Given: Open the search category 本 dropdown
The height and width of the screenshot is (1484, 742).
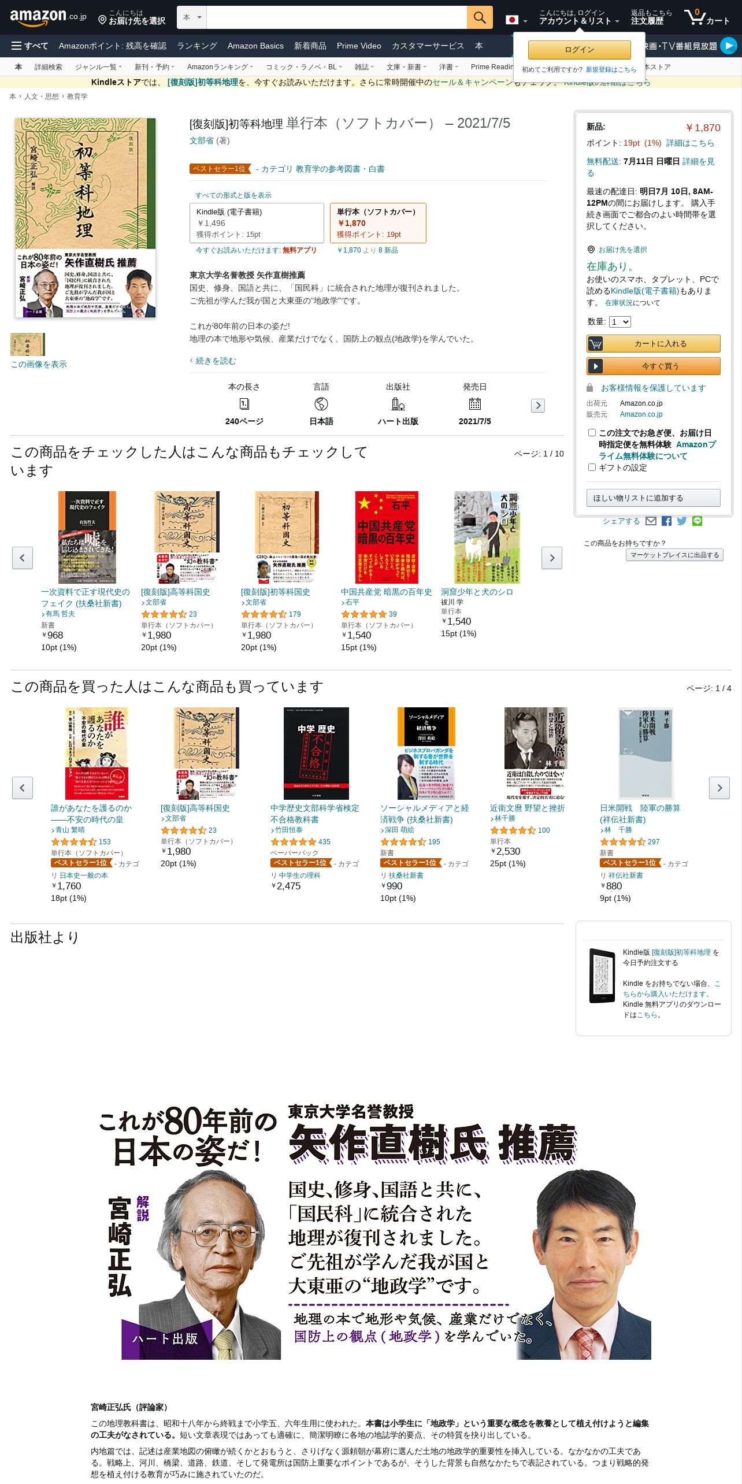Looking at the screenshot, I should click(x=192, y=17).
